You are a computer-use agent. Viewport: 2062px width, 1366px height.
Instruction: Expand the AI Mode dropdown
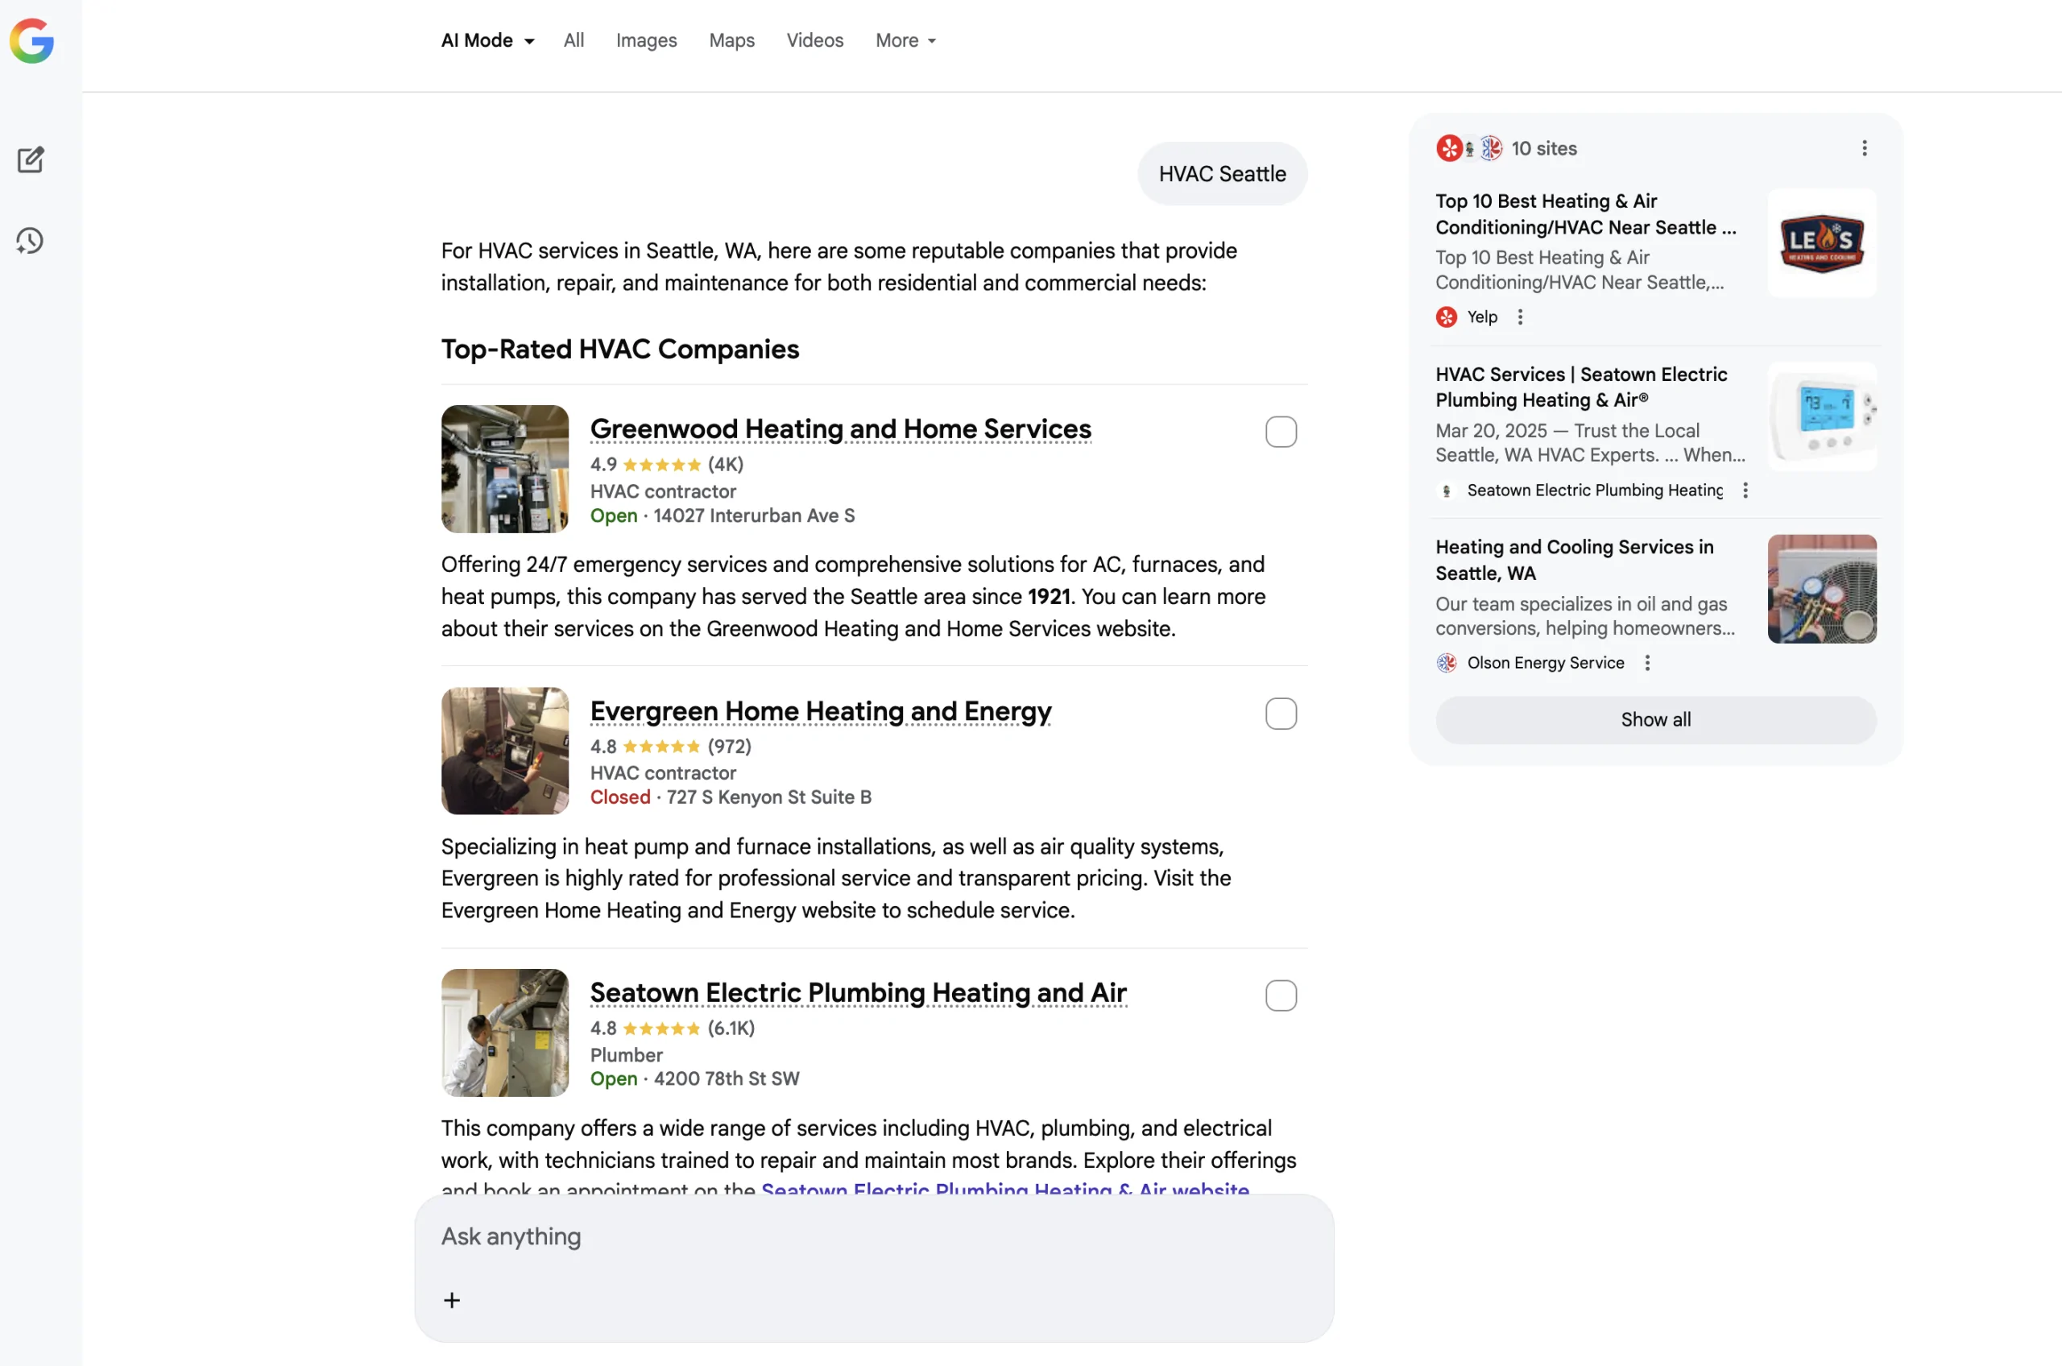(487, 40)
